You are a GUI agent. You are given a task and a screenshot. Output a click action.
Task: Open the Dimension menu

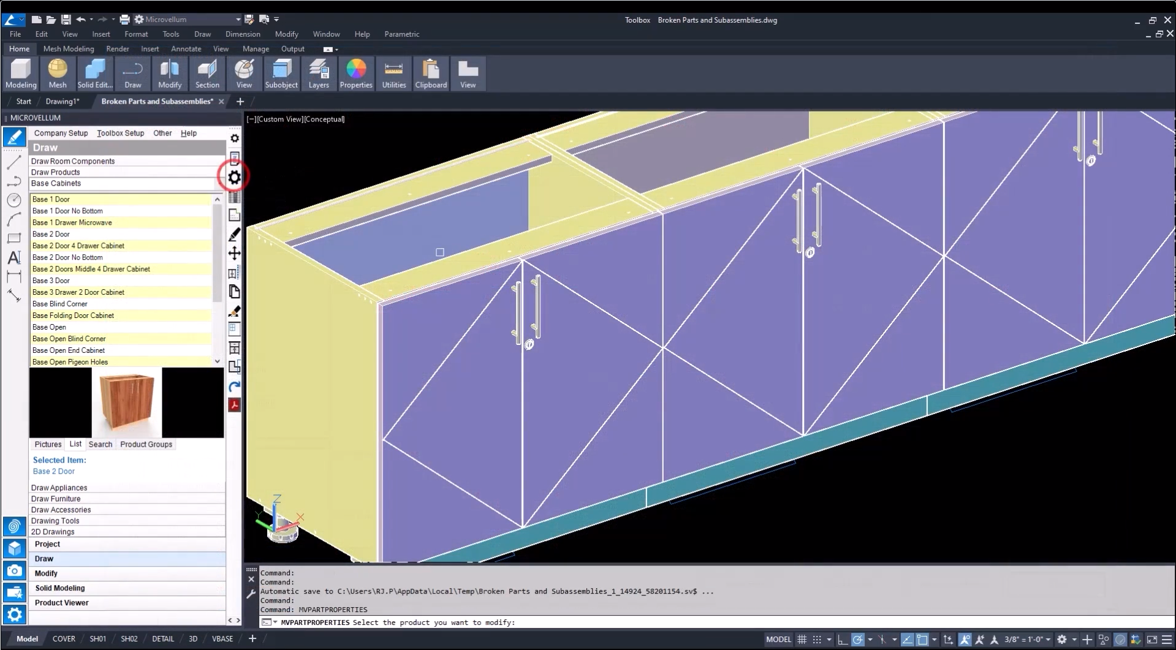coord(243,34)
